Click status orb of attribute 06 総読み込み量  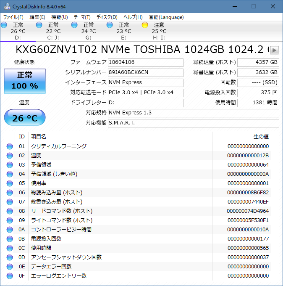tap(10, 193)
